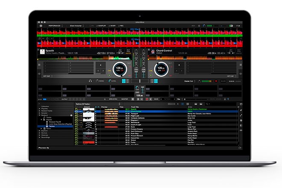
Task: Toggle BEAT SYNC on deck 2
Action: 239,52
